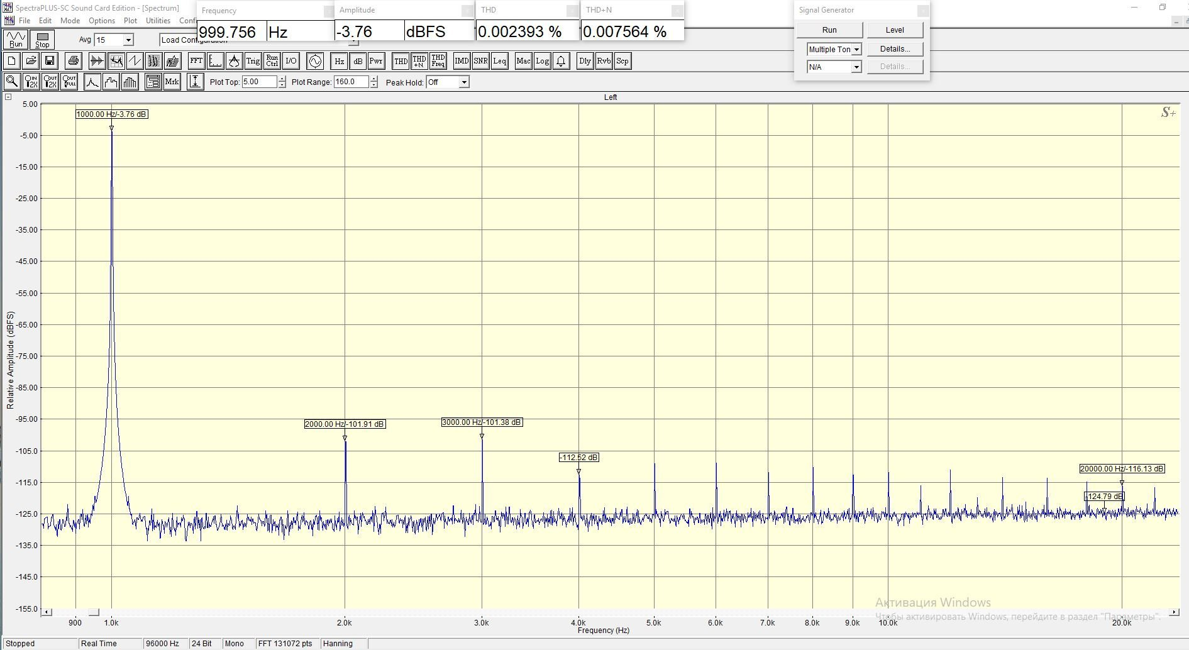Viewport: 1189px width, 650px height.
Task: Open the enabled Details... generator button
Action: pyautogui.click(x=895, y=49)
